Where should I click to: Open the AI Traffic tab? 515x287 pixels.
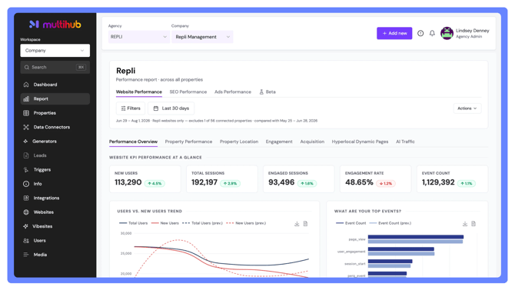[405, 142]
